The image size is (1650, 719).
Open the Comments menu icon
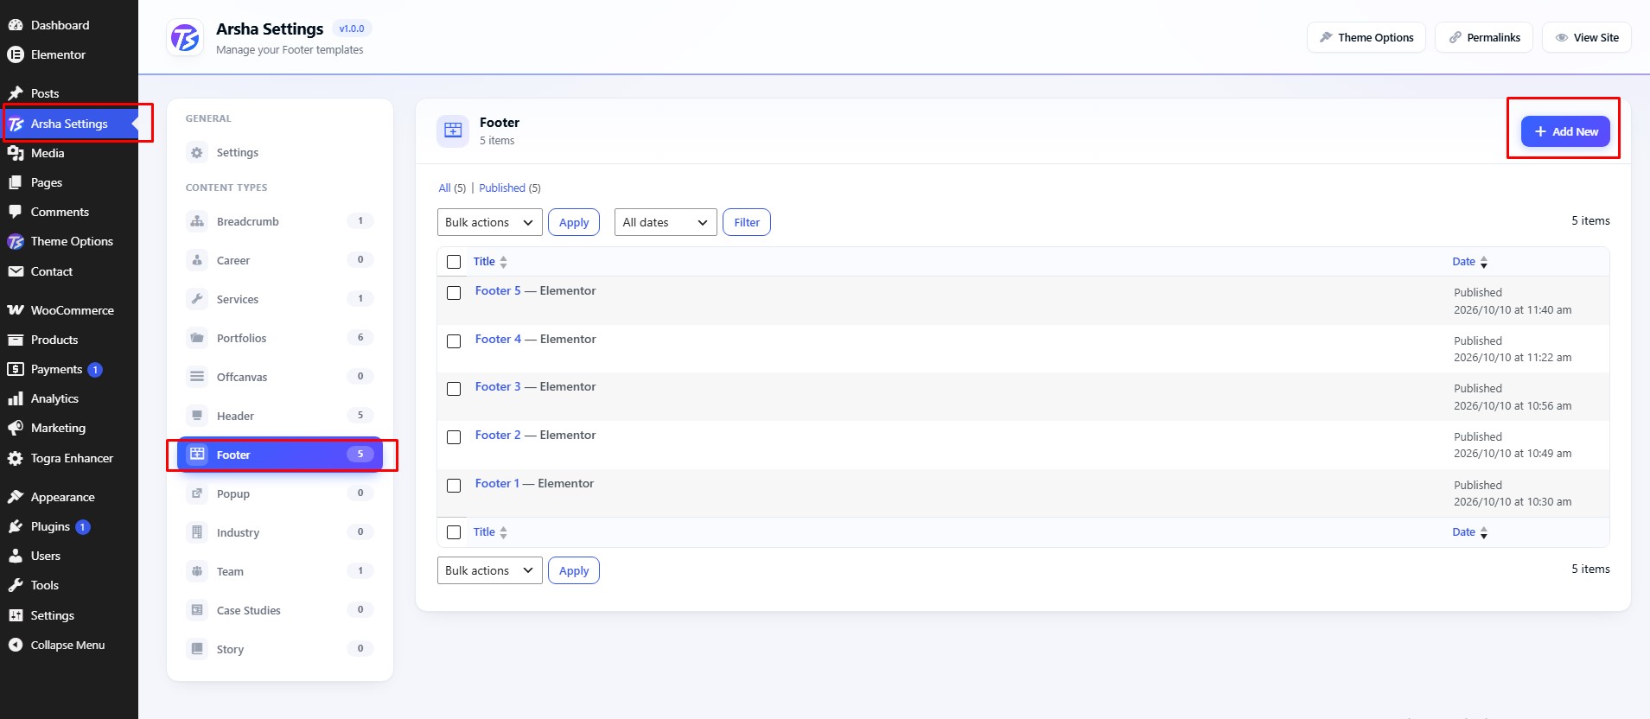pos(16,212)
